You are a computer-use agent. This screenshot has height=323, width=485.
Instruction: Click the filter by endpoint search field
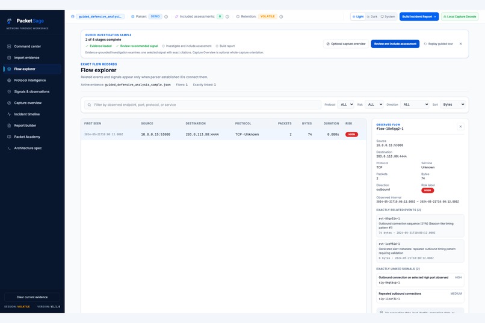[203, 105]
